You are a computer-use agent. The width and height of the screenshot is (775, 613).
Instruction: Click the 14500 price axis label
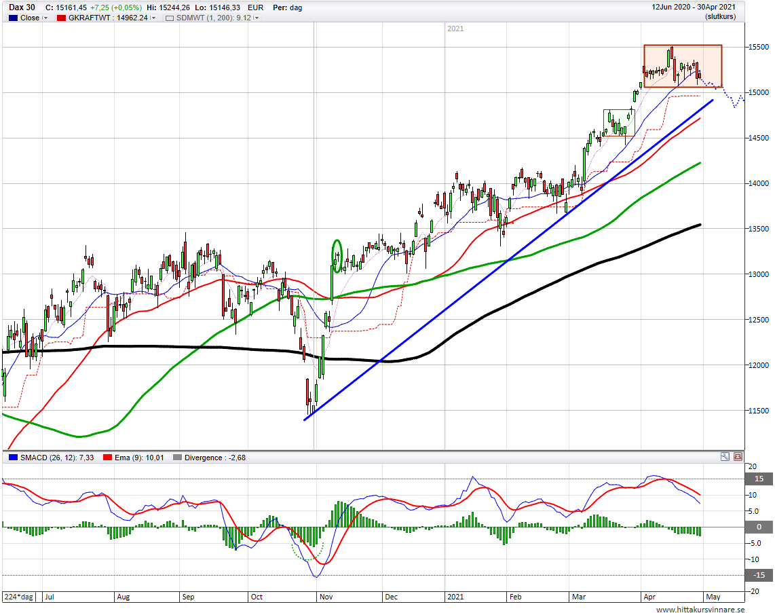(759, 138)
